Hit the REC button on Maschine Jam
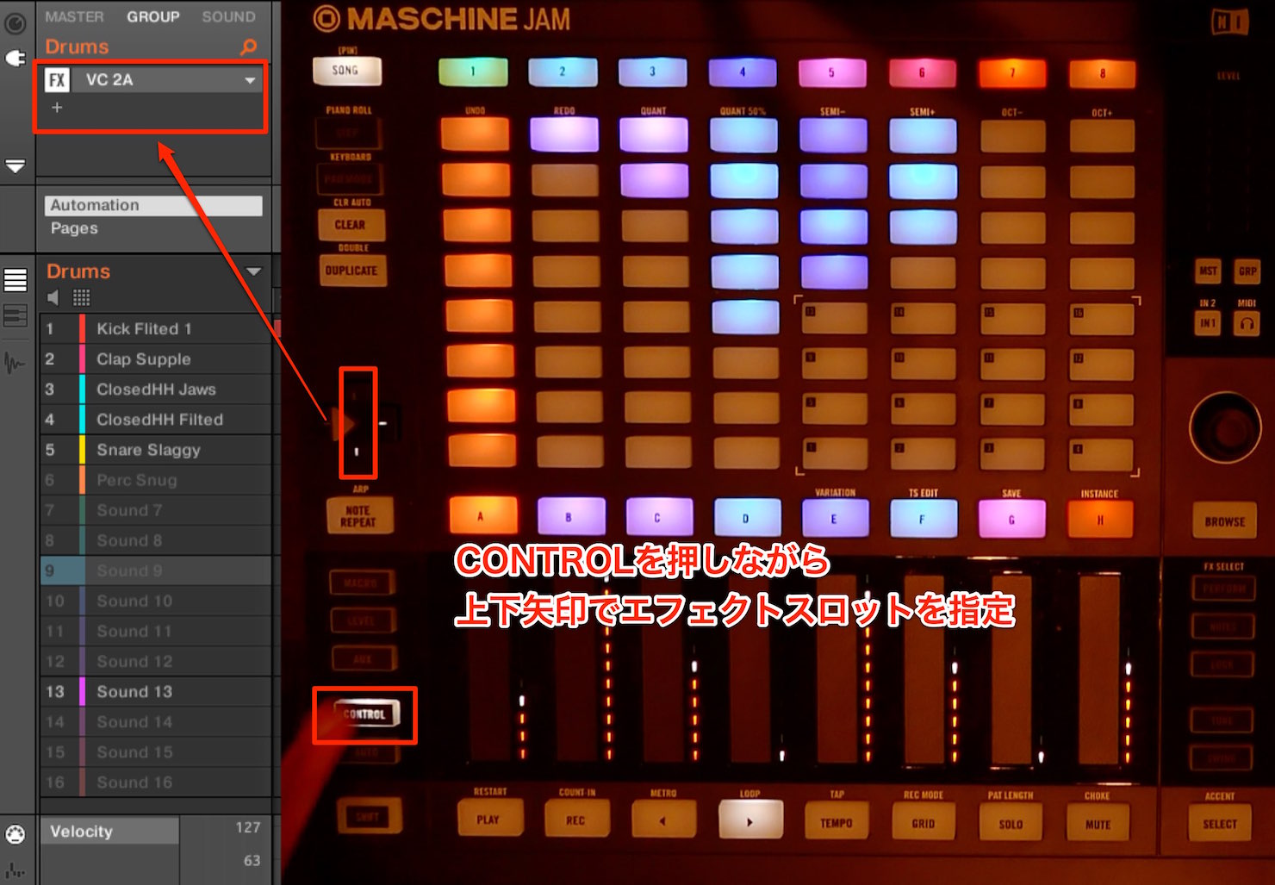The image size is (1275, 885). [x=576, y=819]
